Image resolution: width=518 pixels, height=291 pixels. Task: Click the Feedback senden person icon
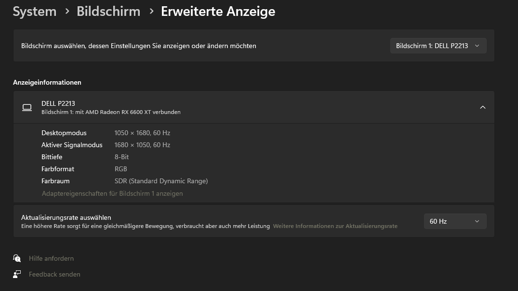pos(17,274)
